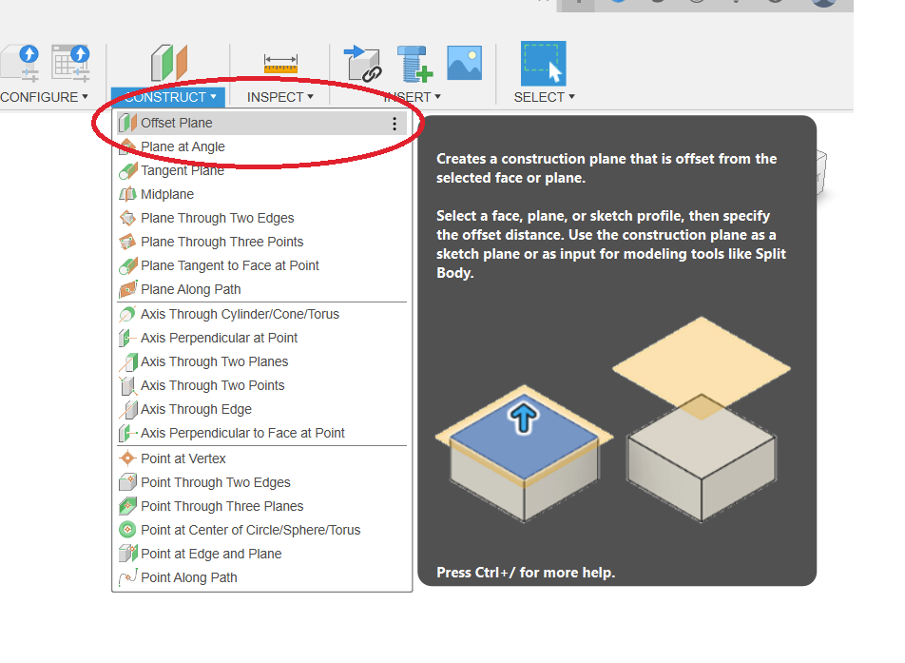
Task: Choose Axis Through Two Points
Action: click(x=212, y=385)
